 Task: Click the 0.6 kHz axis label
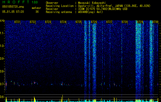coord(2,97)
